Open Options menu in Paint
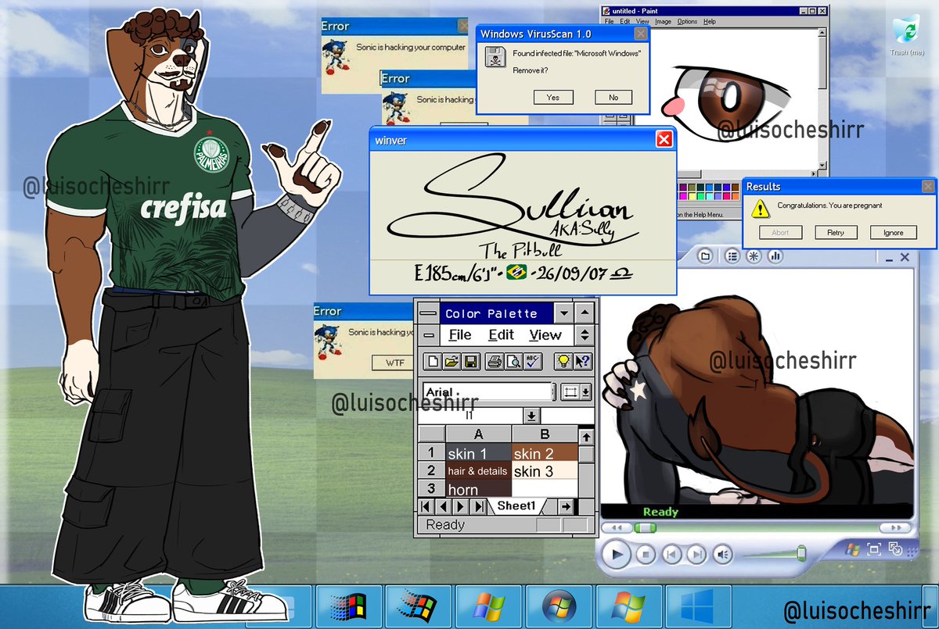 click(x=687, y=22)
